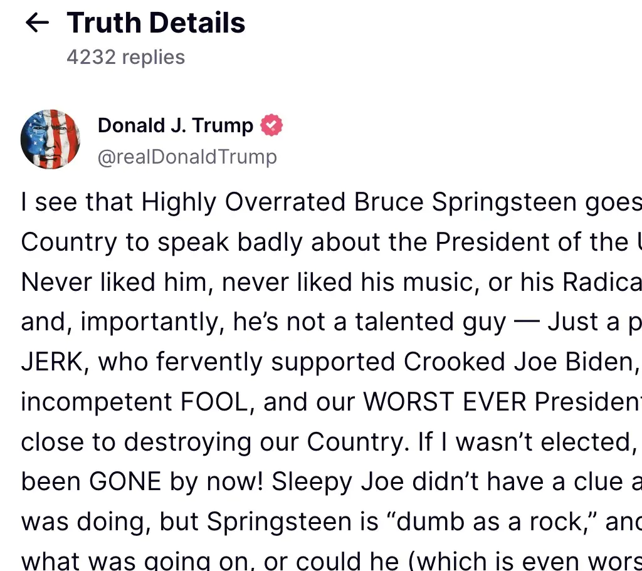
Task: Click the line starting "close to destroying"
Action: 213,443
